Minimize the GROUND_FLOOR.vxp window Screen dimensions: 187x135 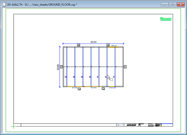point(165,4)
